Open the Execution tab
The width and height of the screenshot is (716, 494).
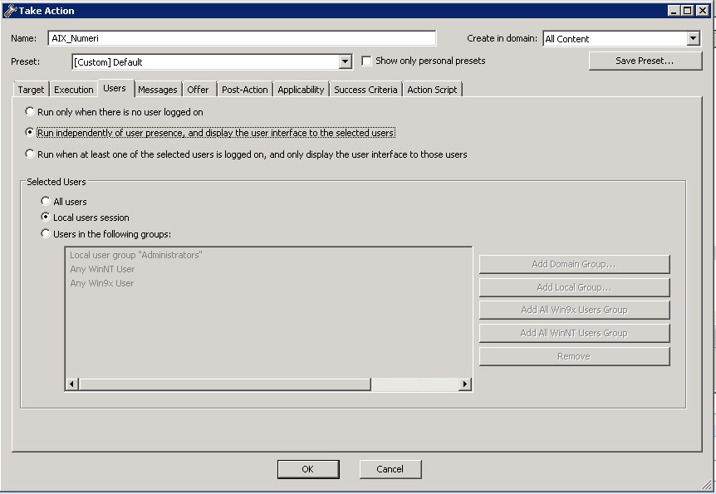pos(73,89)
